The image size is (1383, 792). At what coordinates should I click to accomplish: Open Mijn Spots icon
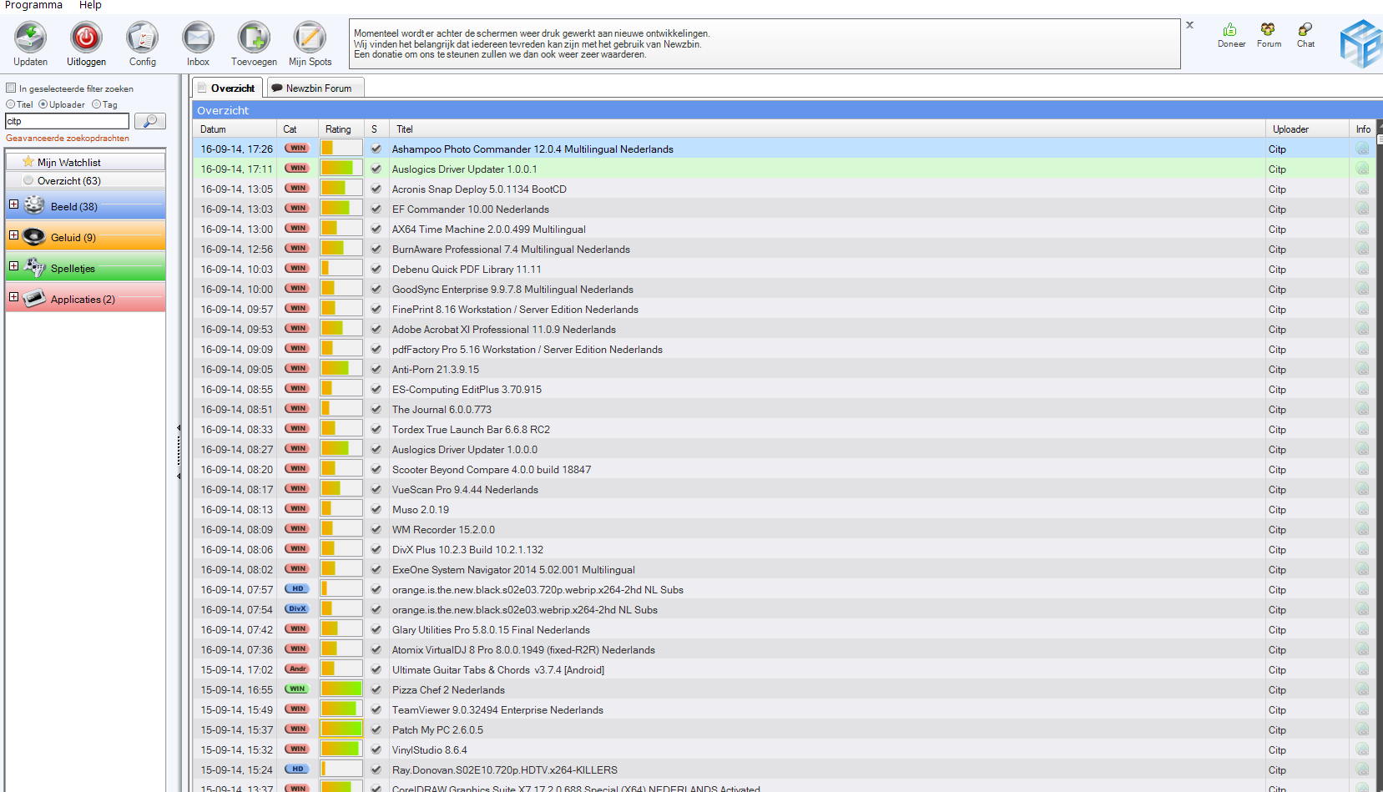click(310, 38)
